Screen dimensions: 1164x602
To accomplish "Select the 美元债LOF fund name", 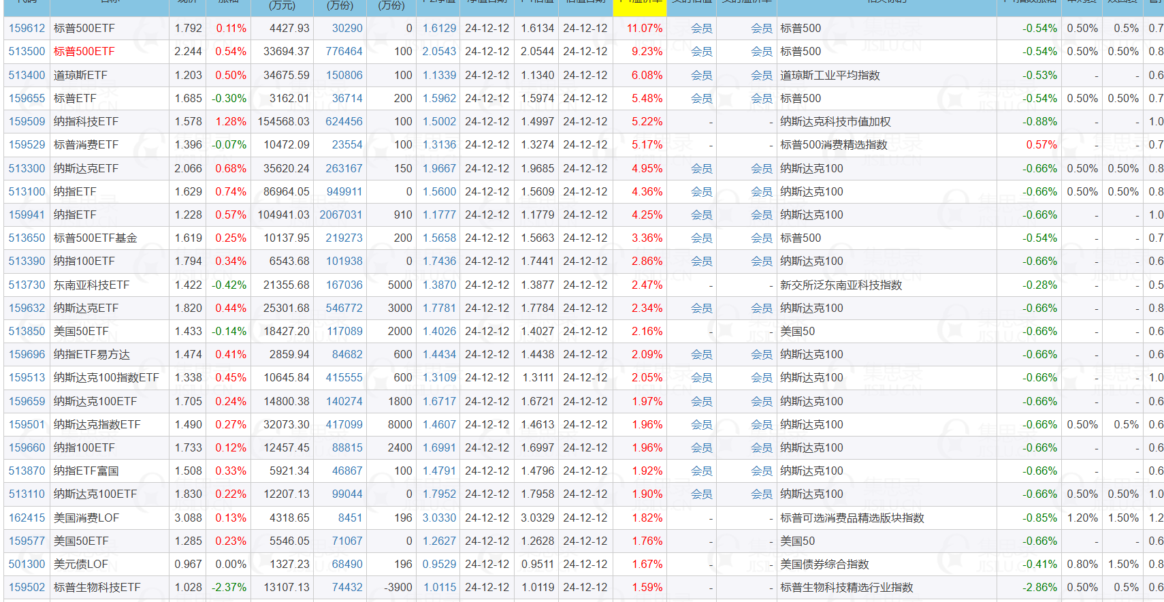I will (81, 564).
